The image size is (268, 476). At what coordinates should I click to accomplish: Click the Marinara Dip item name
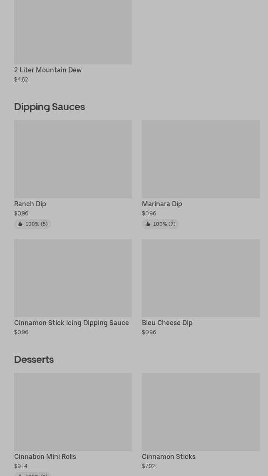[x=162, y=204]
